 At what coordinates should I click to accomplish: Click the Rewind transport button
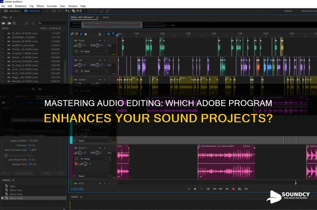pyautogui.click(x=214, y=189)
